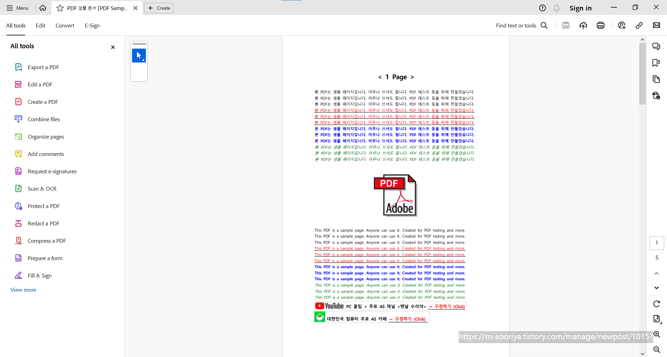Click the Select tool arrow in the quick toolbar
The width and height of the screenshot is (667, 357).
click(x=139, y=56)
